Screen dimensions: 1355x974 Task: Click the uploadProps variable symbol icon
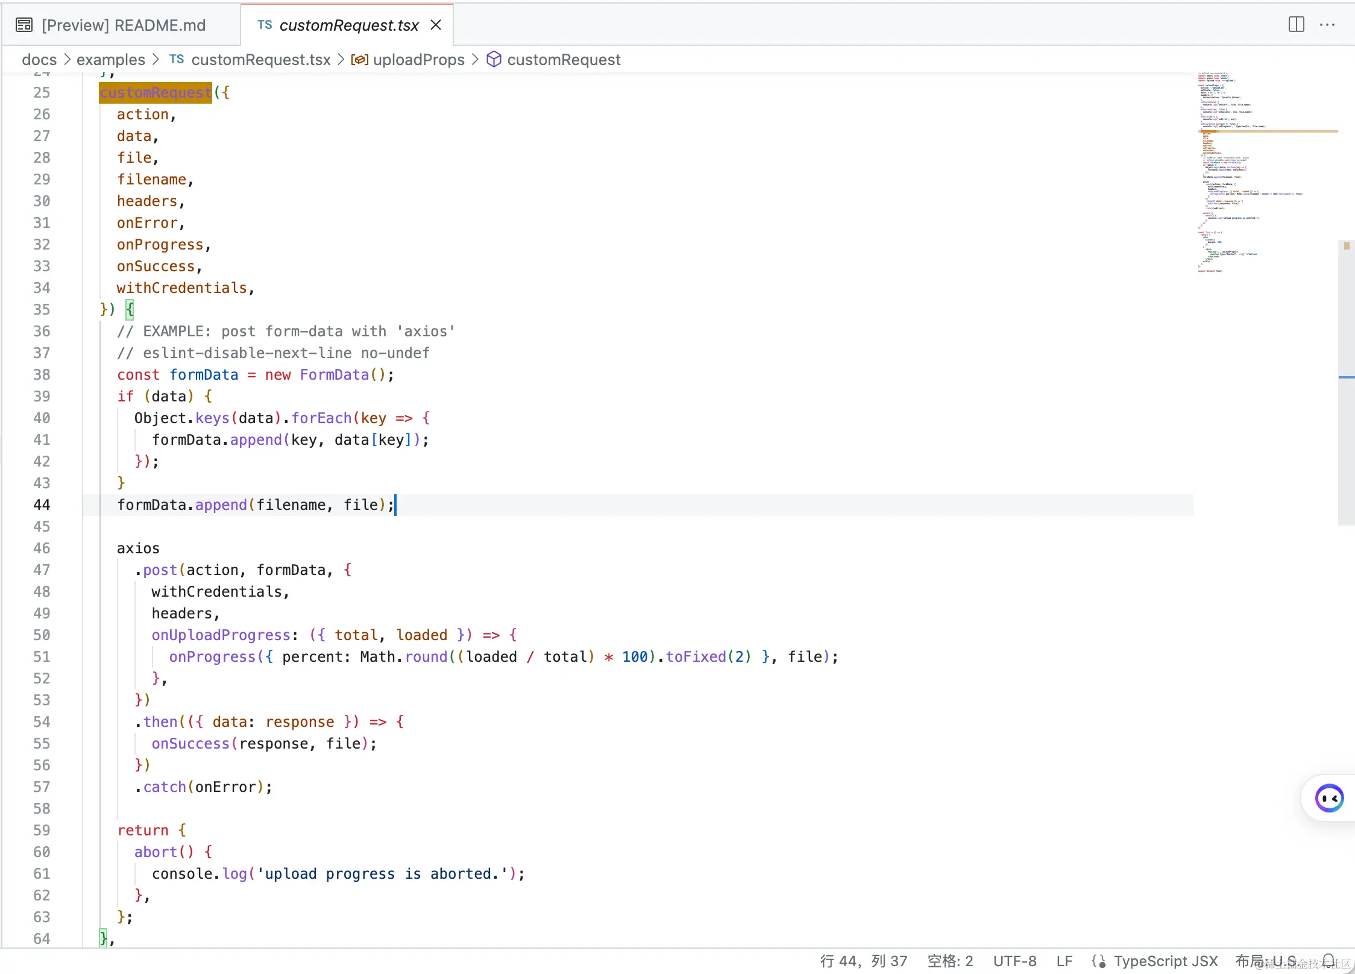pos(360,60)
